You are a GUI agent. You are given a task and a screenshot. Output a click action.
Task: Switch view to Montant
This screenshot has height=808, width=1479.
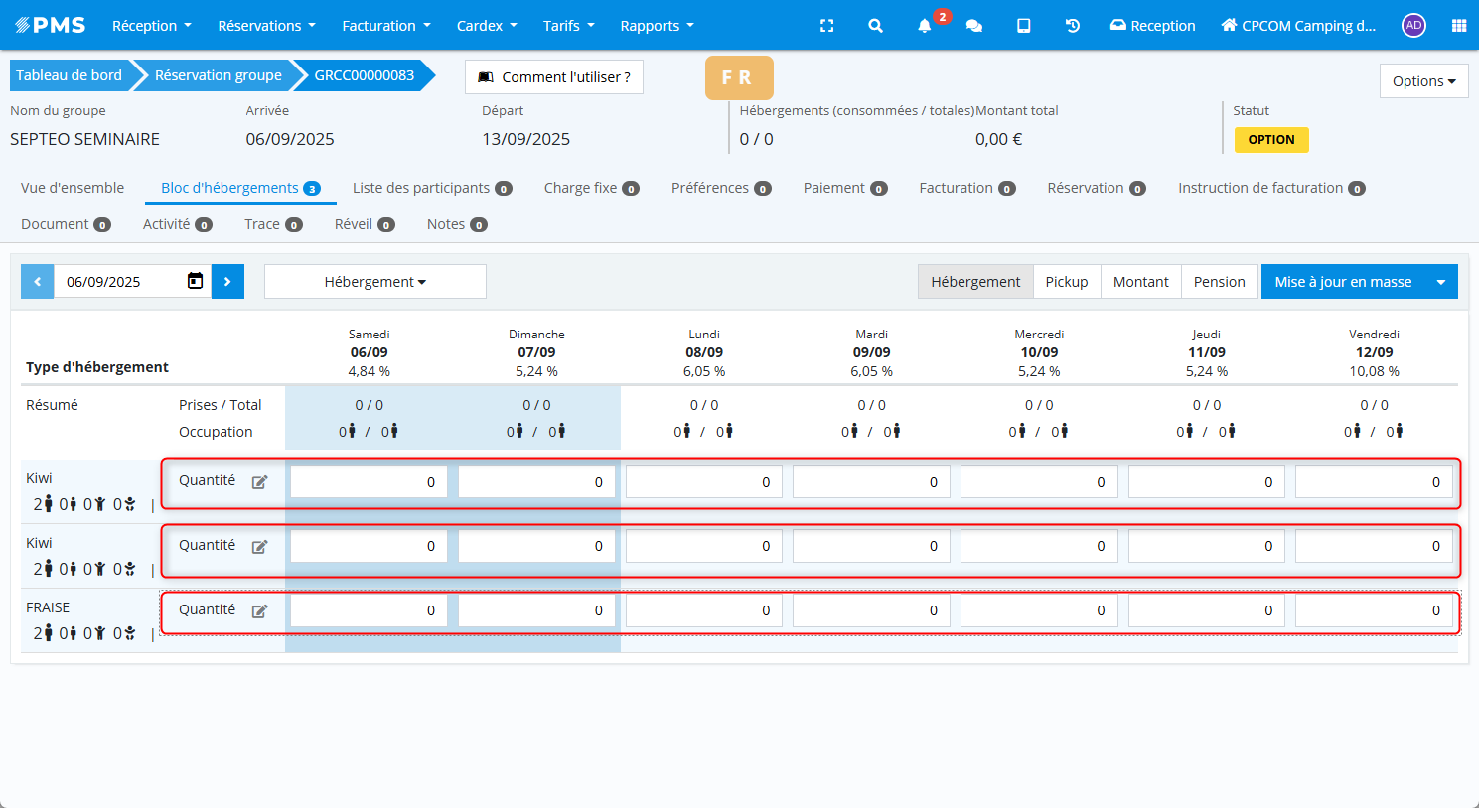1140,282
